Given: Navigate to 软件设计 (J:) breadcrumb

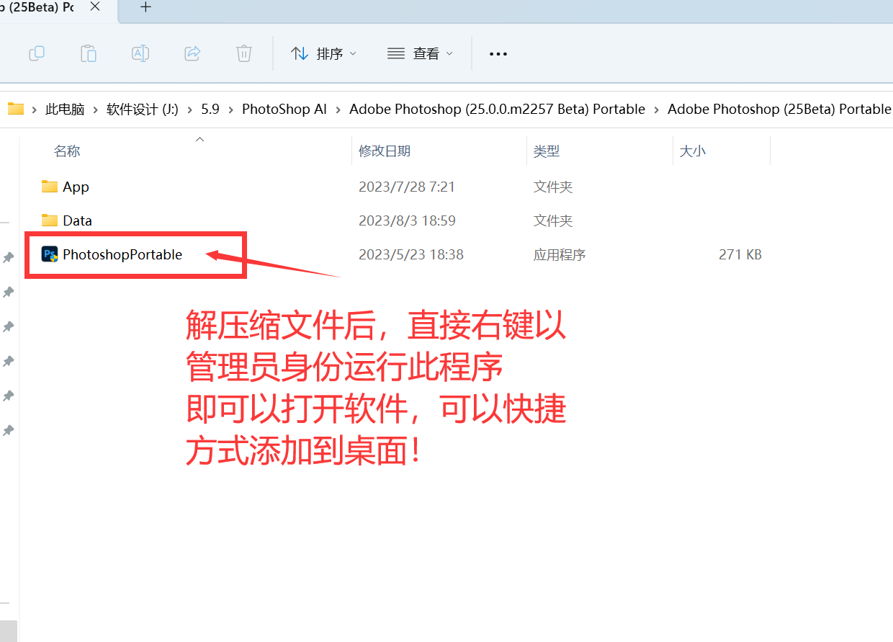Looking at the screenshot, I should coord(142,110).
